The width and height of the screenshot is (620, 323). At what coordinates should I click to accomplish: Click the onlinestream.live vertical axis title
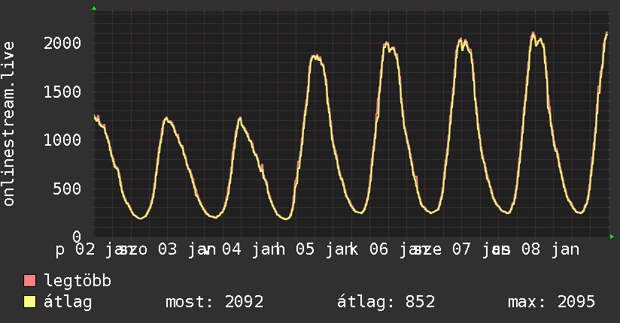9,124
